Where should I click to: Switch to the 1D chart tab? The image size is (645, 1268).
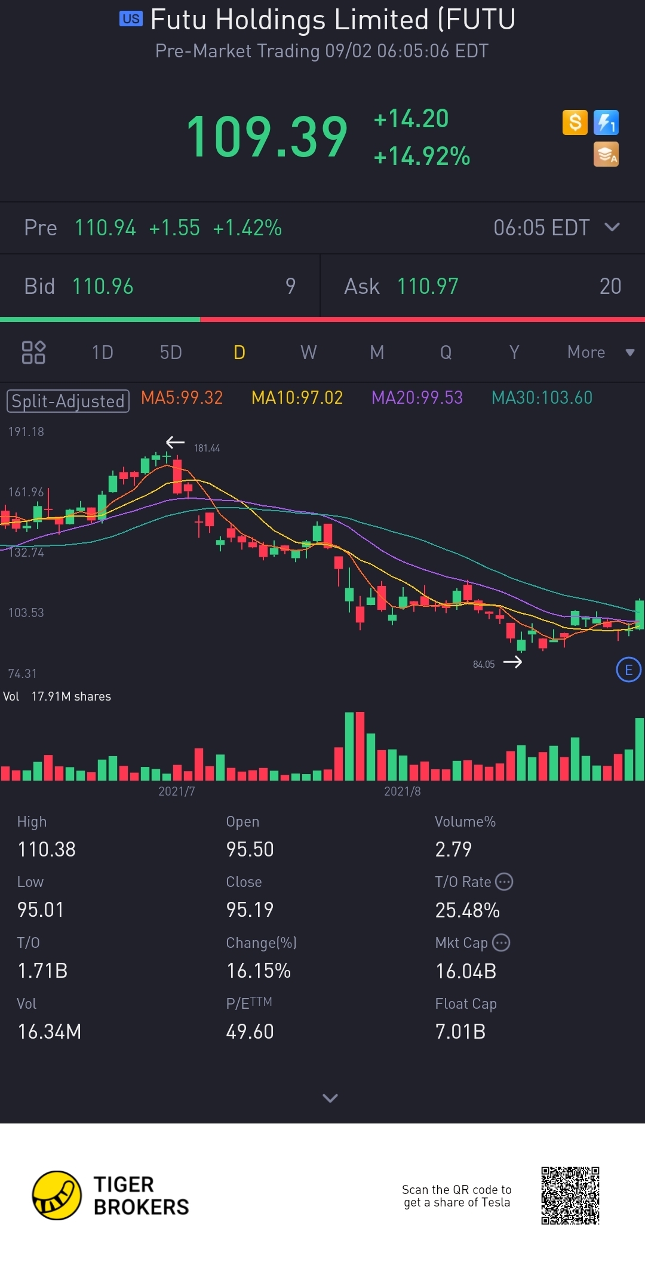(x=103, y=352)
